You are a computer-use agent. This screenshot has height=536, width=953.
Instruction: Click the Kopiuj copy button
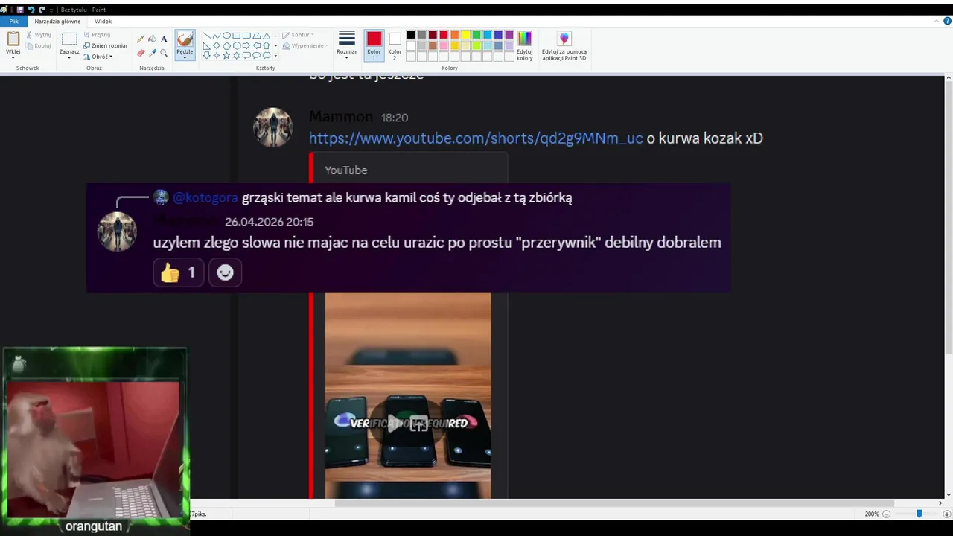click(x=38, y=45)
